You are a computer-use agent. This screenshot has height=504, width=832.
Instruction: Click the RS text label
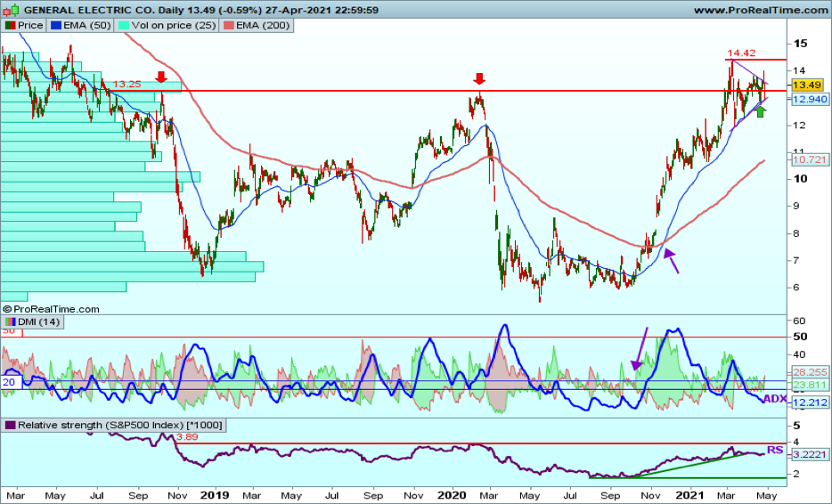click(x=775, y=450)
